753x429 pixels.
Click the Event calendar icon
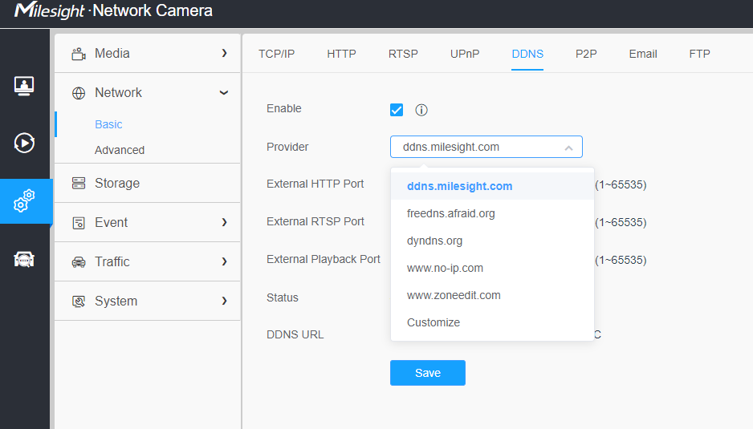(x=79, y=223)
